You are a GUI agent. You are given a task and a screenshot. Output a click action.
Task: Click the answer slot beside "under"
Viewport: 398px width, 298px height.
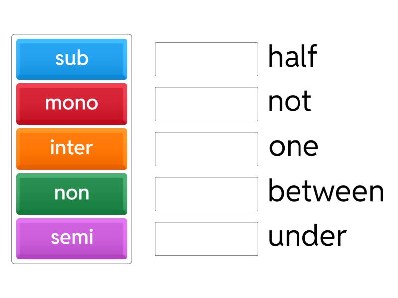(206, 238)
